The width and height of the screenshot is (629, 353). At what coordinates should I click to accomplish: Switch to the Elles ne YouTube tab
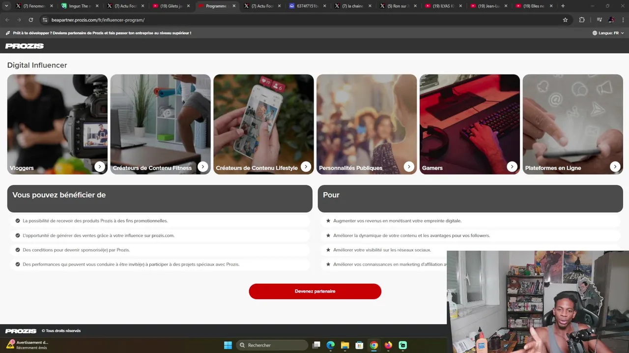pos(533,6)
